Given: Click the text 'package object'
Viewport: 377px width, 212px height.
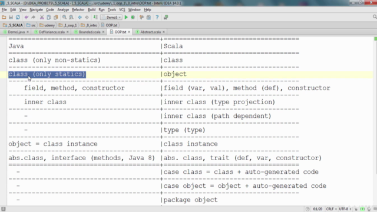Looking at the screenshot, I should tap(190, 200).
